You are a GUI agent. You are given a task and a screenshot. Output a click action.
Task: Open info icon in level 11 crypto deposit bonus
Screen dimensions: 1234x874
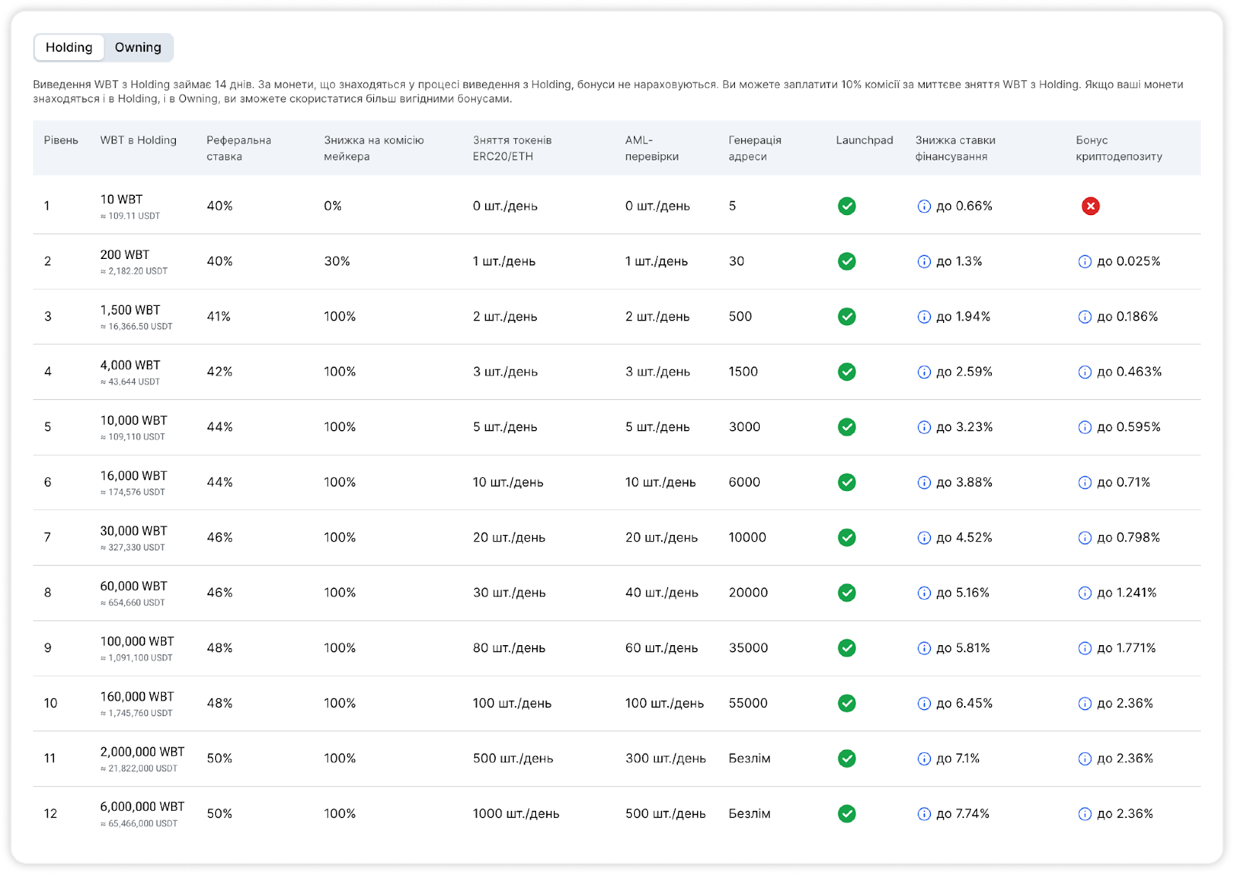[1084, 759]
